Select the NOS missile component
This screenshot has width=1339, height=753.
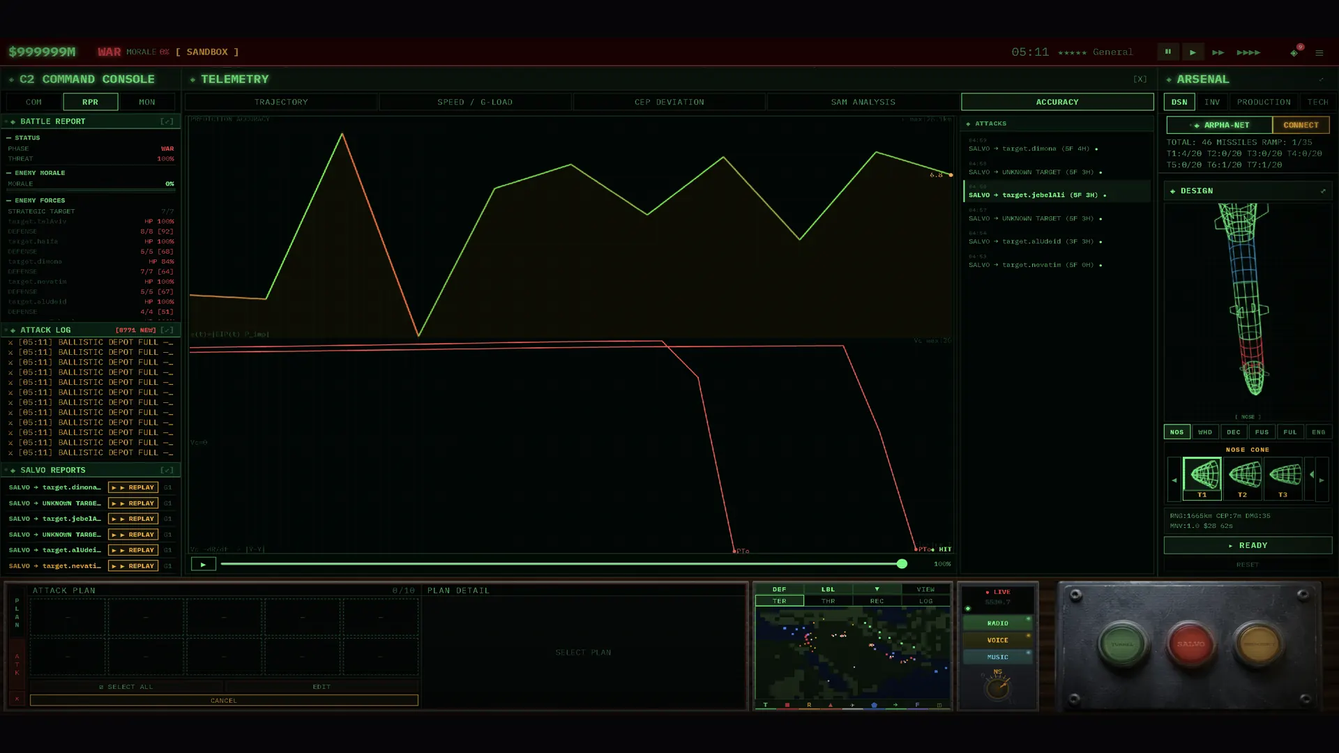[1177, 432]
